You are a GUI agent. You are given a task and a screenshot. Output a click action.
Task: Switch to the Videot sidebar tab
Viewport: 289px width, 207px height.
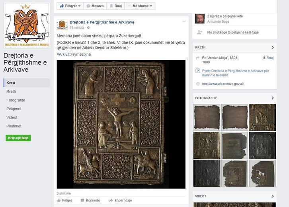12,117
